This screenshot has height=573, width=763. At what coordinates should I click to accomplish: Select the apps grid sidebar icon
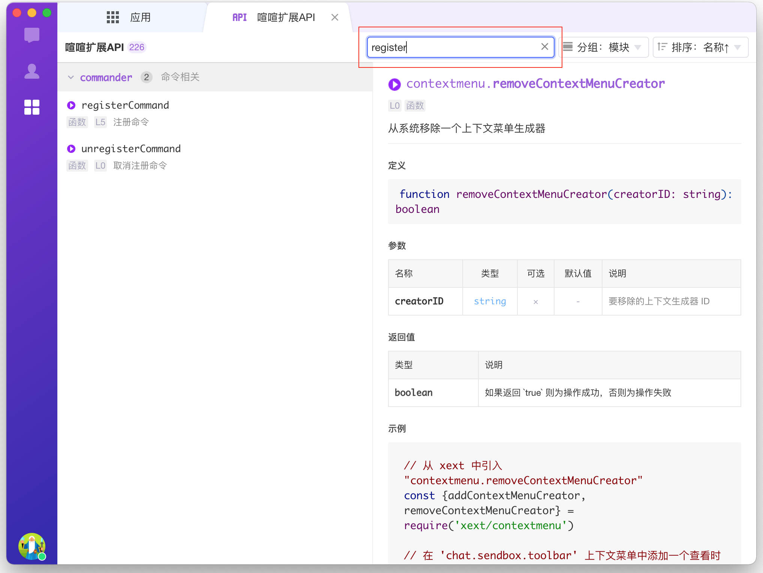pos(32,107)
